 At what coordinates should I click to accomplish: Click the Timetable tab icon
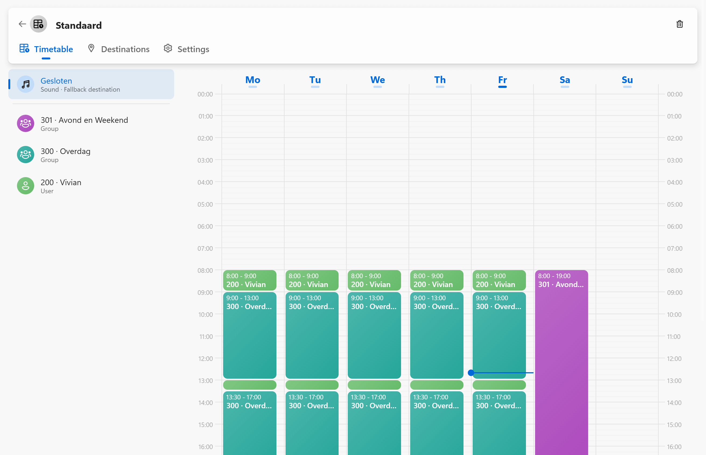[24, 48]
